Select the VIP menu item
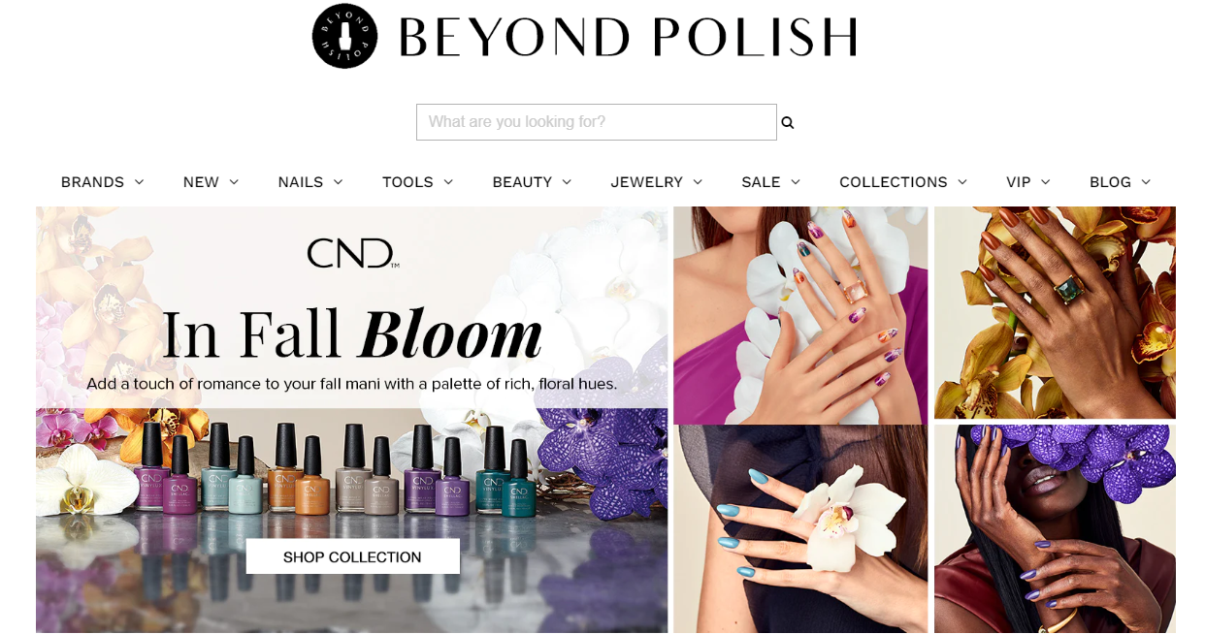1205x634 pixels. (x=1018, y=182)
